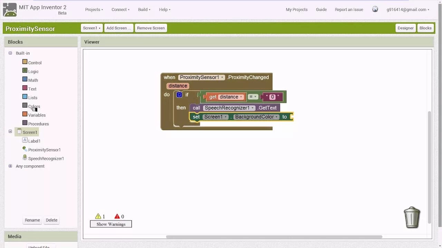This screenshot has height=248, width=442.
Task: Click the ProximitySensor1 component icon
Action: 25,149
